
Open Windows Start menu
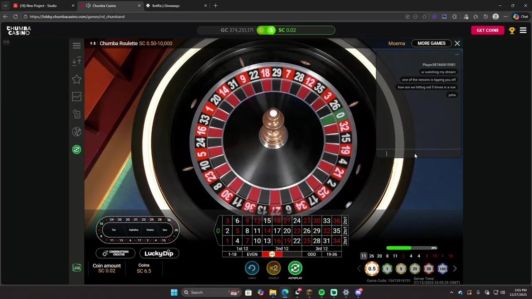(174, 292)
